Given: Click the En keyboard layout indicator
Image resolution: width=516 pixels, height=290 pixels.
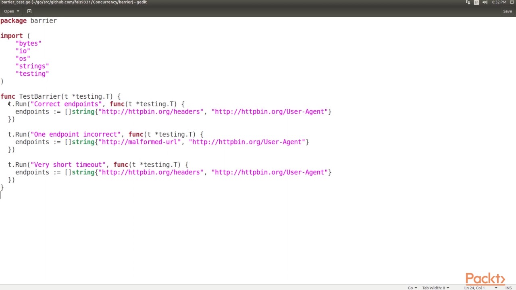Looking at the screenshot, I should click(476, 2).
